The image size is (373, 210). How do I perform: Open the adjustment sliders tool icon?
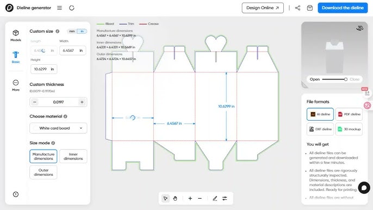[x=225, y=199]
